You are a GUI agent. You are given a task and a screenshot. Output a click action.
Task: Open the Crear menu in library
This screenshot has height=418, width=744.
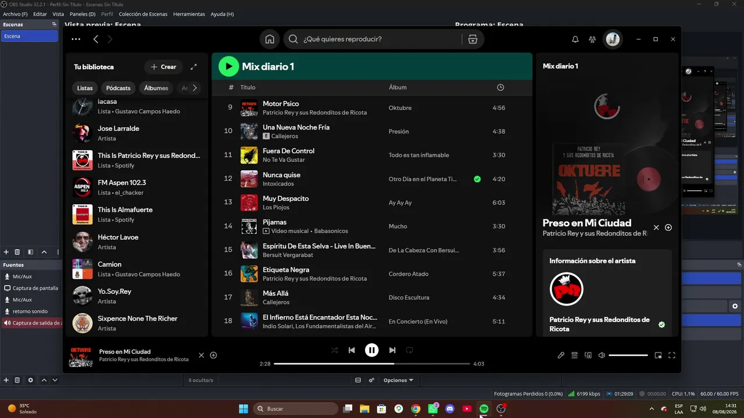tap(163, 67)
